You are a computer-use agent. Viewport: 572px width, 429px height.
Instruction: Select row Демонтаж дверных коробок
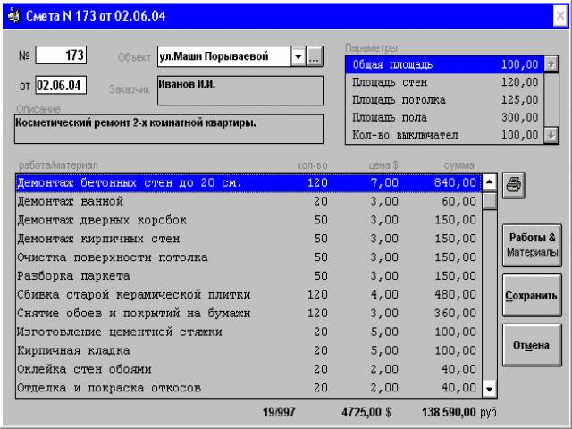click(248, 220)
